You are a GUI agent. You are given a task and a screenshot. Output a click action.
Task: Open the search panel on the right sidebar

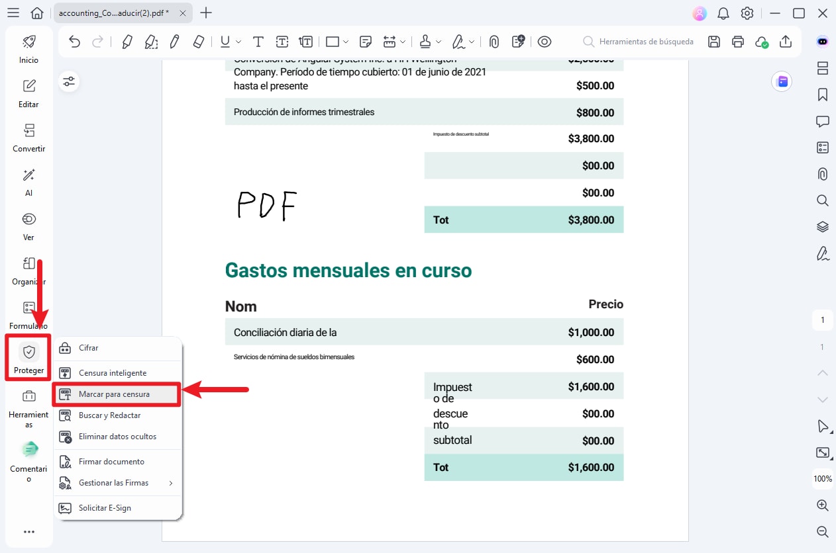pos(822,200)
